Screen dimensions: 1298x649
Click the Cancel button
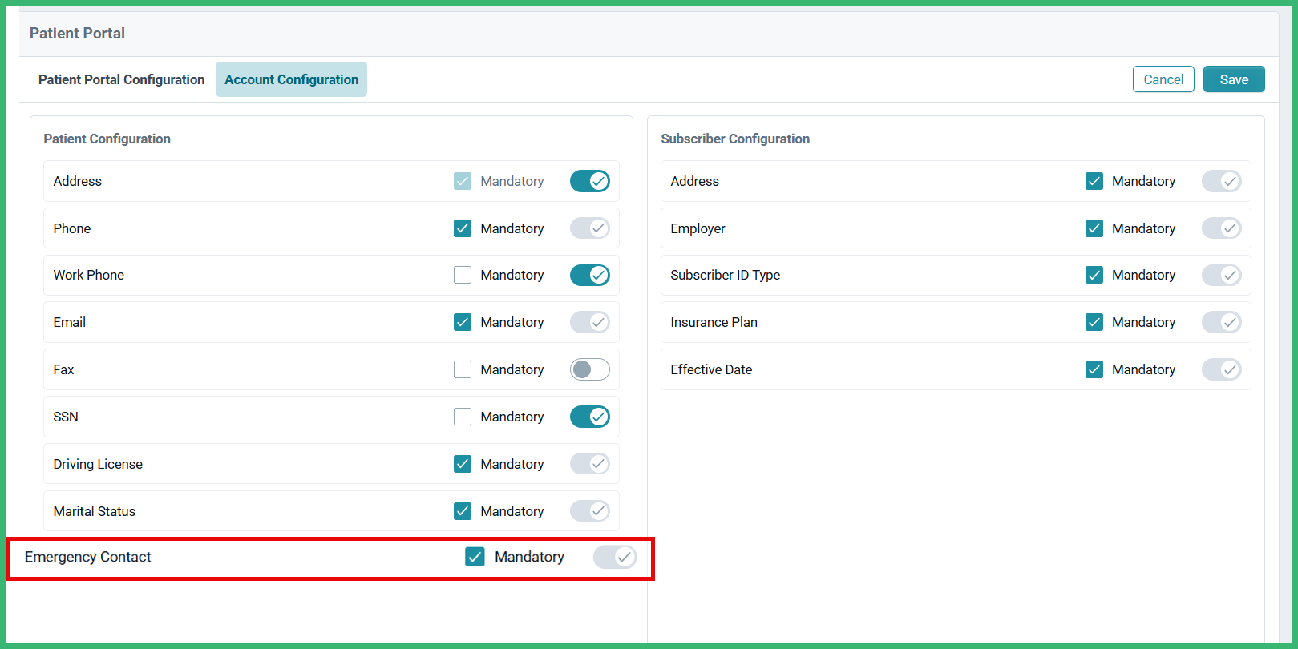[1163, 79]
